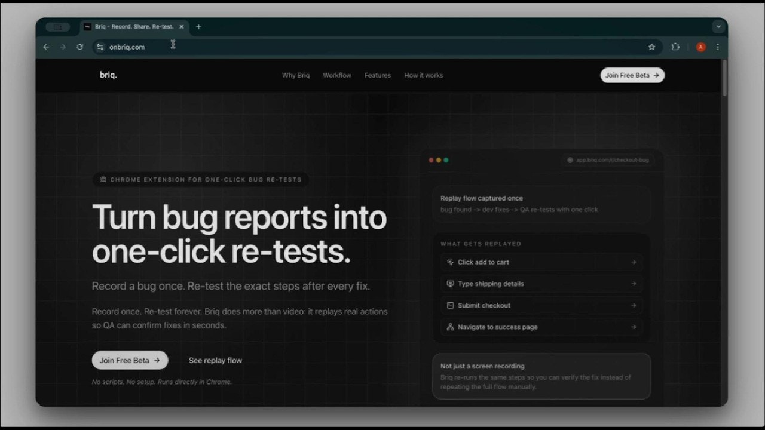Screen dimensions: 765x430
Task: Open Why Briq nav link
Action: pyautogui.click(x=296, y=75)
